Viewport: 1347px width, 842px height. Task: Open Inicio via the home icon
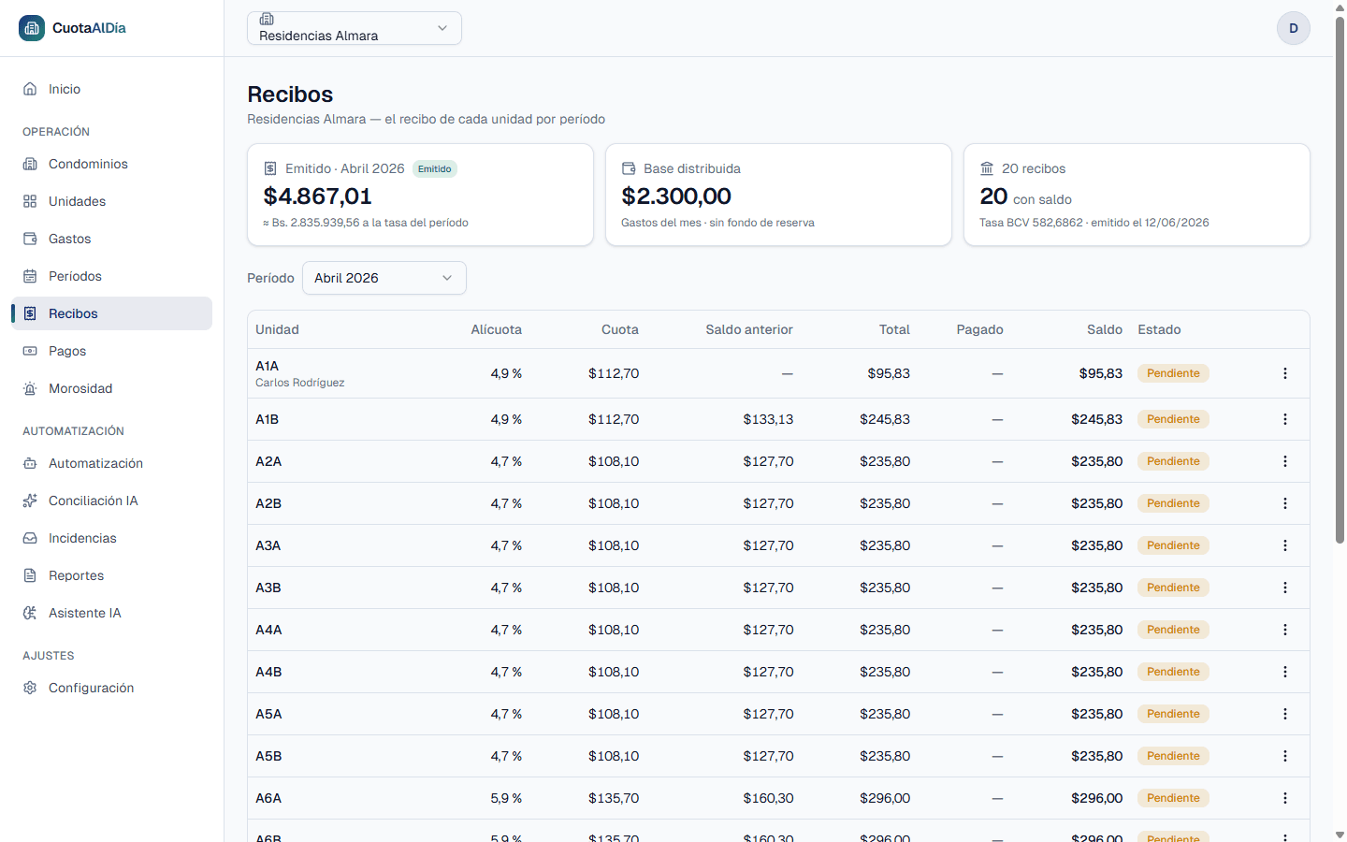coord(30,89)
